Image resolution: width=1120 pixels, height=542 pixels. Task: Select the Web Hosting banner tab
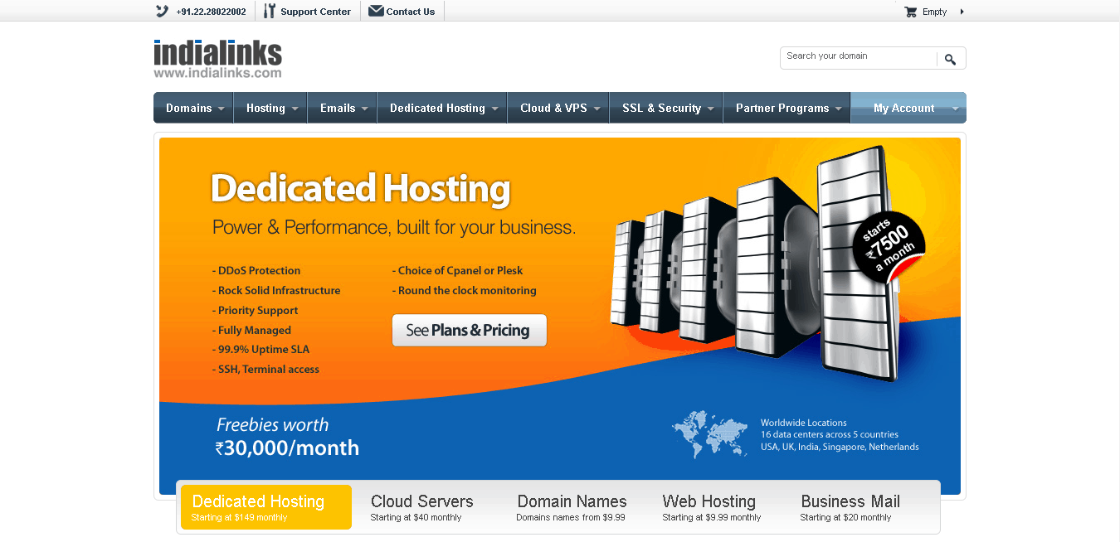point(711,507)
